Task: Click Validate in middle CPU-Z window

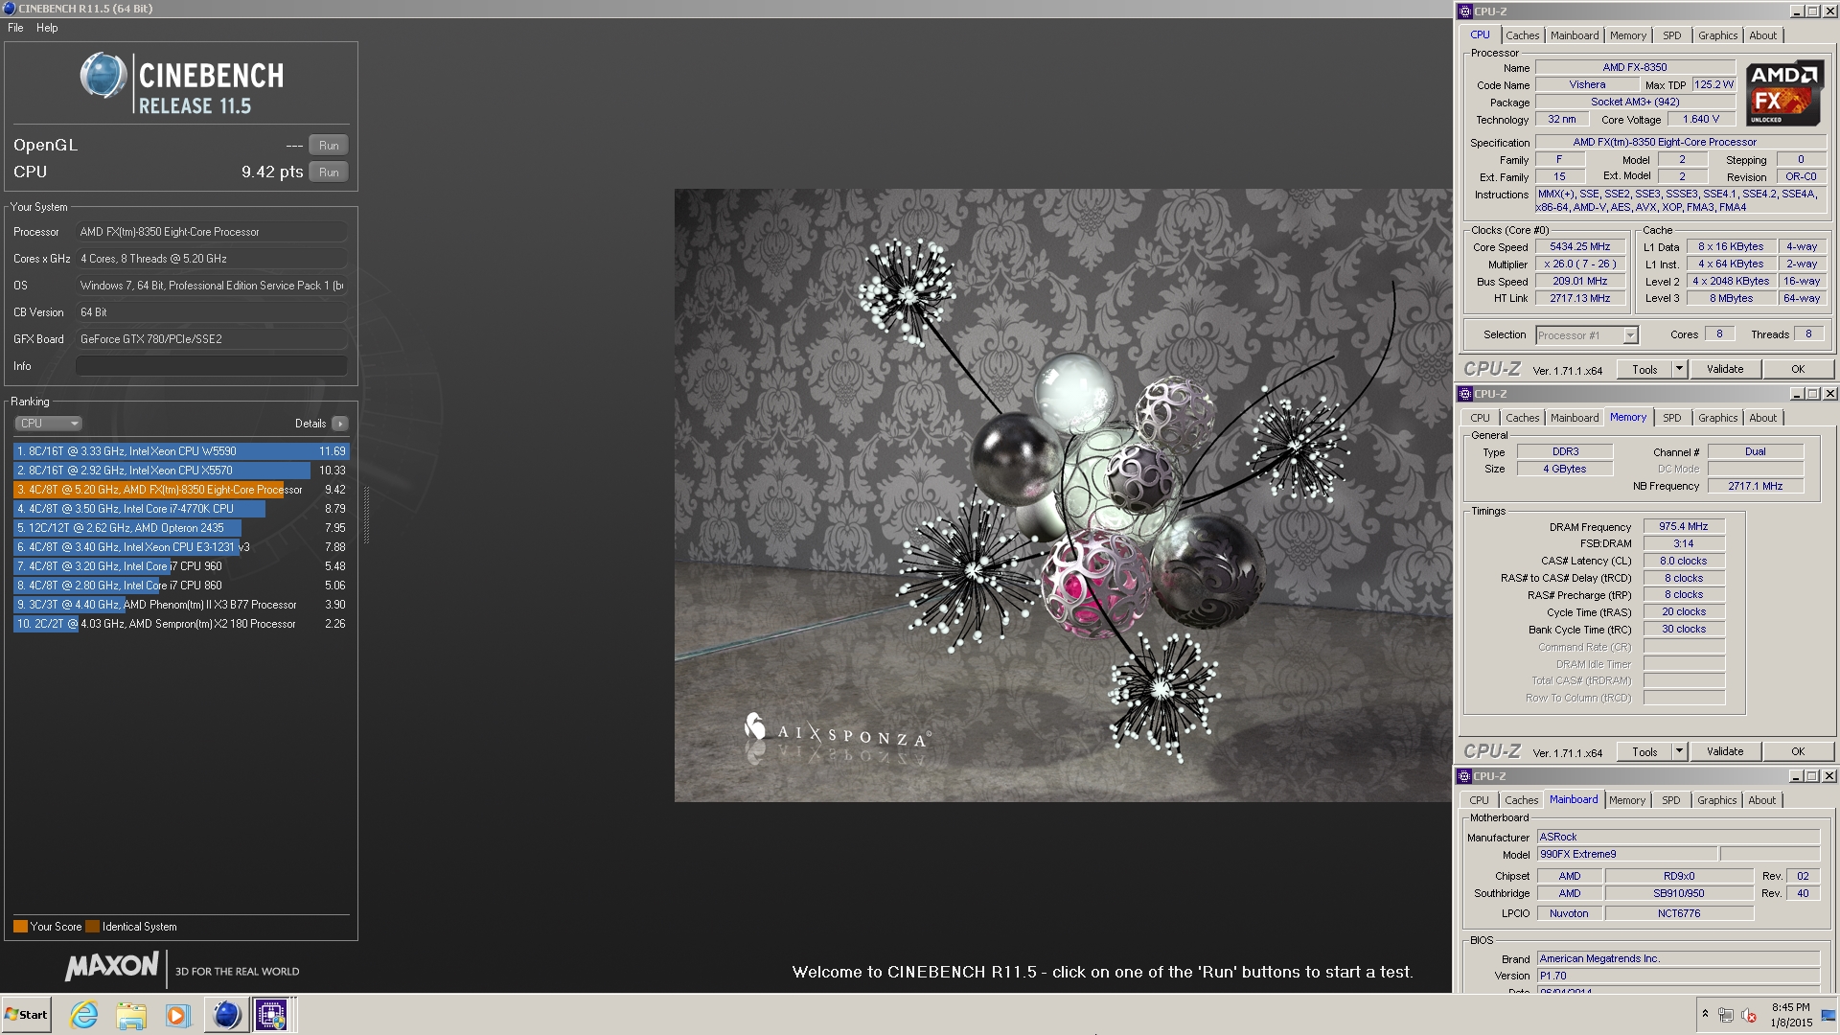Action: tap(1725, 752)
